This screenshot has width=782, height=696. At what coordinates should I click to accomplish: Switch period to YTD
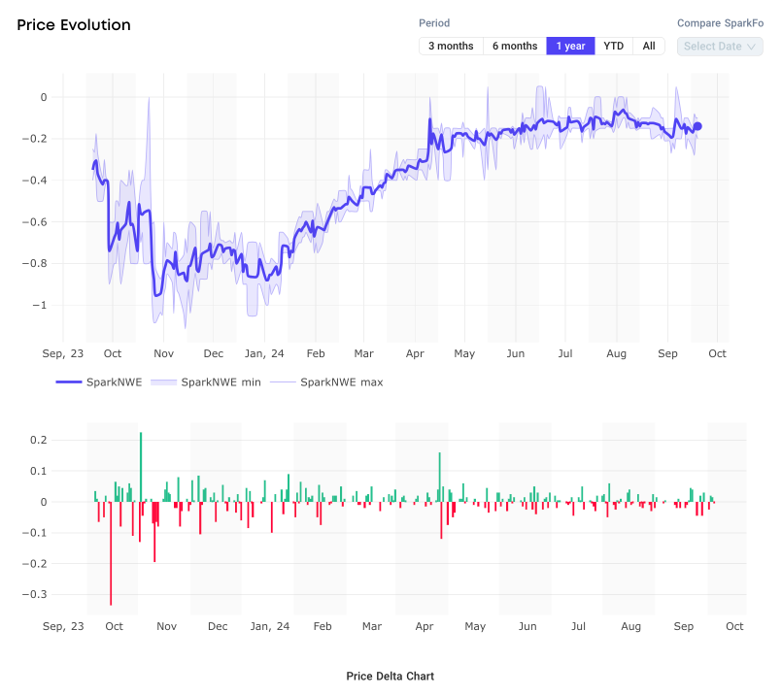click(613, 46)
